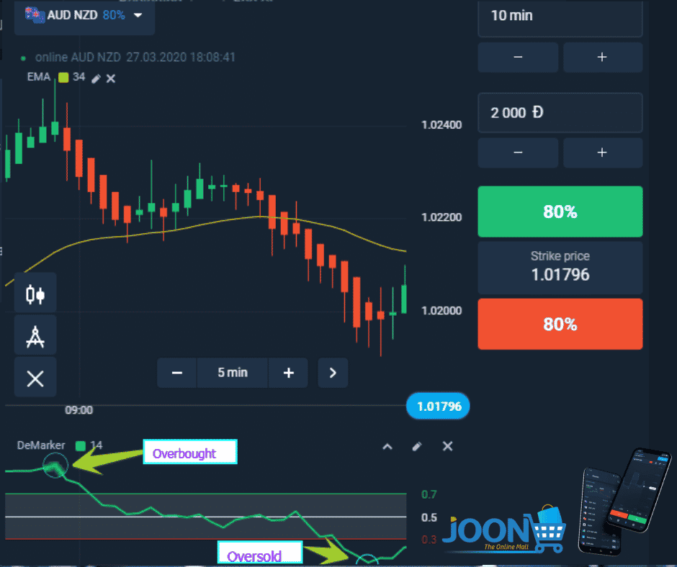
Task: Click the Strike price 1.01796 box
Action: click(560, 268)
